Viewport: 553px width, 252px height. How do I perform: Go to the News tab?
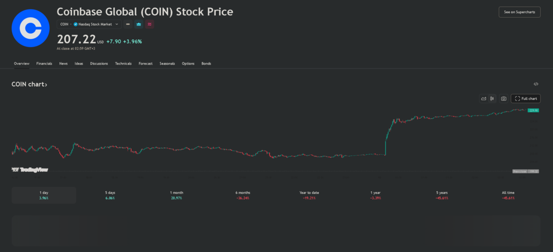[64, 64]
